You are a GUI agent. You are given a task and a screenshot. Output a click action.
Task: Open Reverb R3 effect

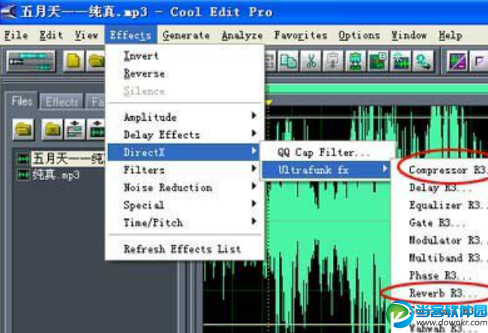pyautogui.click(x=439, y=293)
